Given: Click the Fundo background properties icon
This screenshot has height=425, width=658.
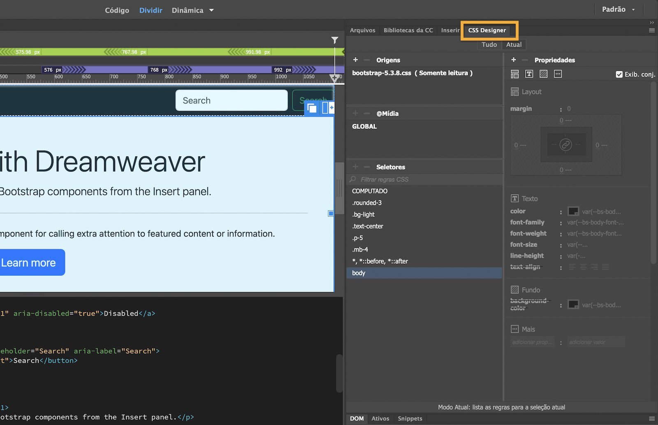Looking at the screenshot, I should point(543,74).
